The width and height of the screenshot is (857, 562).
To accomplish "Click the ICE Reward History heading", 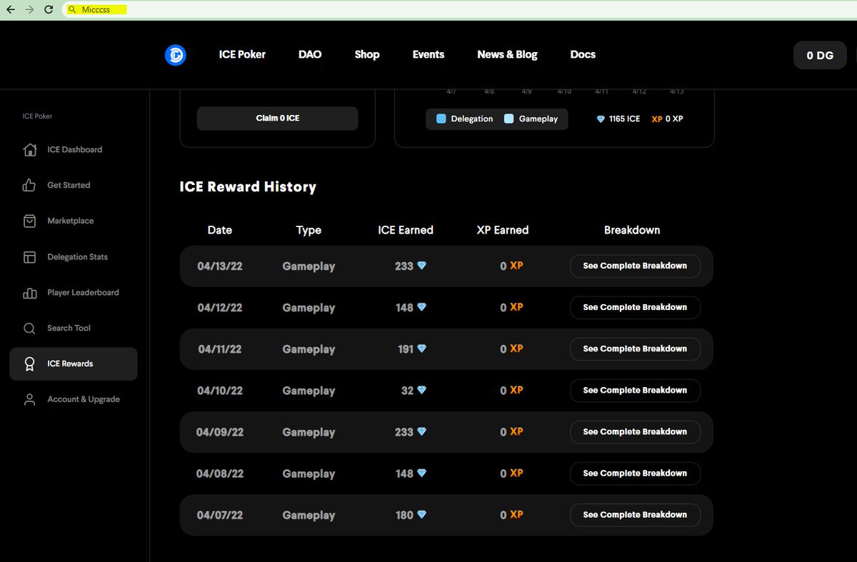I will [248, 187].
